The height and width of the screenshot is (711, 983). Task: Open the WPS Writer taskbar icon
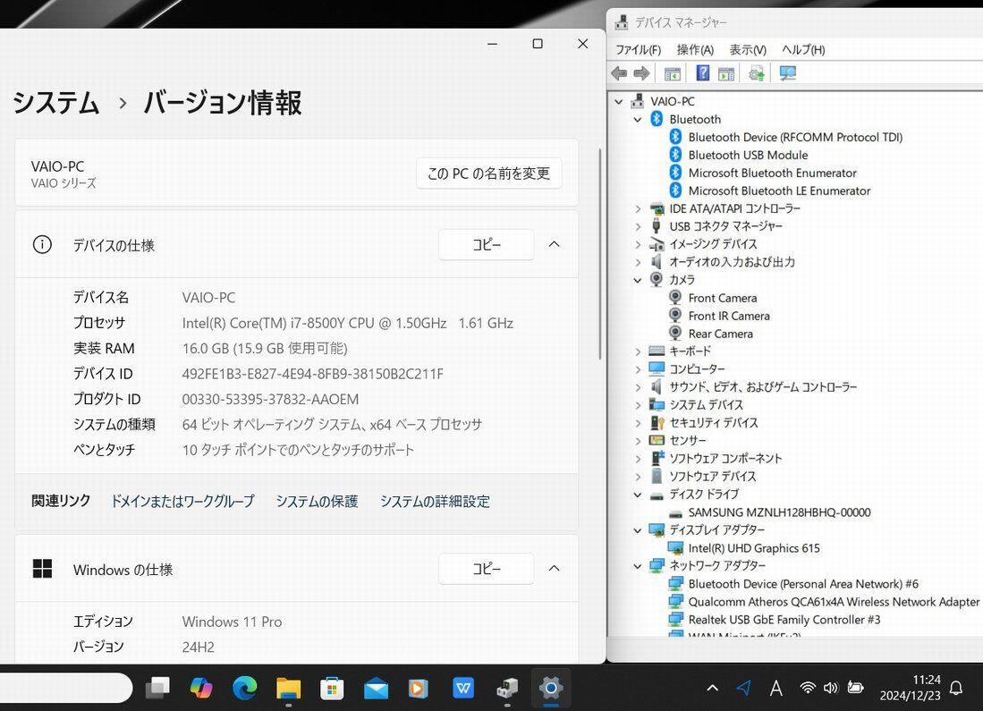(463, 688)
